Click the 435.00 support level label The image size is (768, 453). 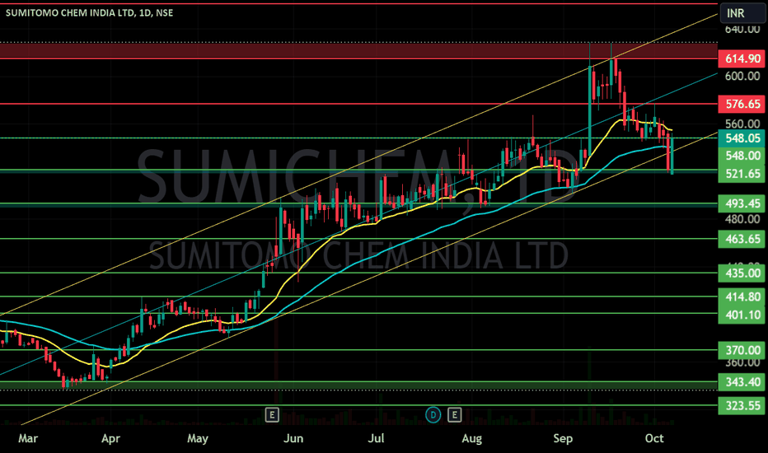[742, 273]
